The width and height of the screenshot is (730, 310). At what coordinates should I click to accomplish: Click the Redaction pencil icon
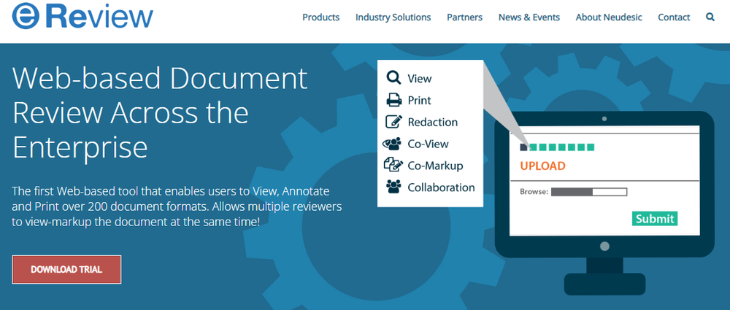(x=394, y=122)
